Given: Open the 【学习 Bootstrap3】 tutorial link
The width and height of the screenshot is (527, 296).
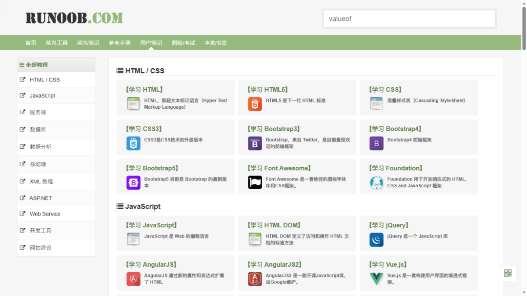Looking at the screenshot, I should [x=274, y=129].
